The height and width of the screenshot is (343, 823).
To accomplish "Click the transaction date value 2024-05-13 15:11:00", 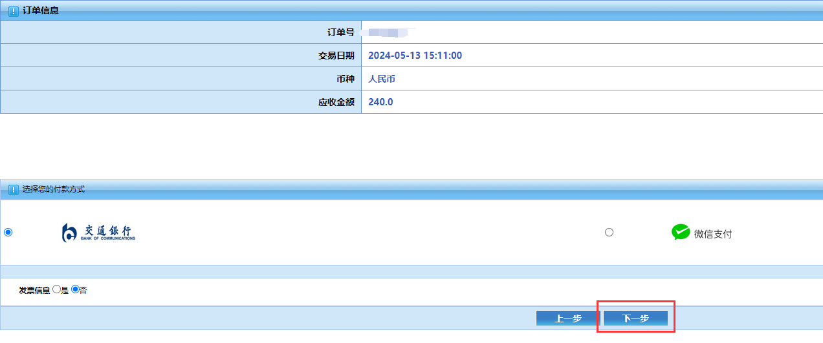I will point(415,56).
